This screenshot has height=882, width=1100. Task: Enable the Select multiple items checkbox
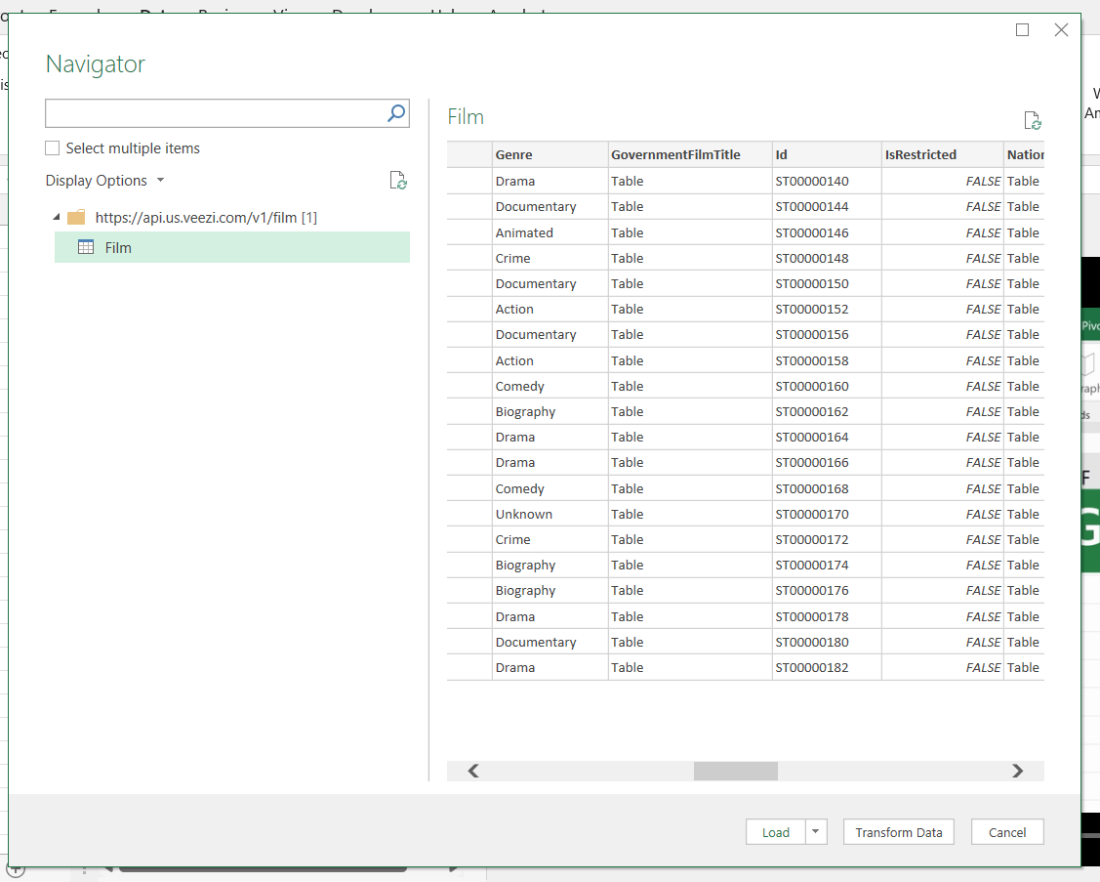tap(52, 147)
